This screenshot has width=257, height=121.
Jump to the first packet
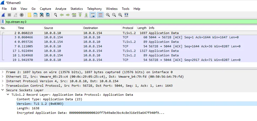[80, 15]
